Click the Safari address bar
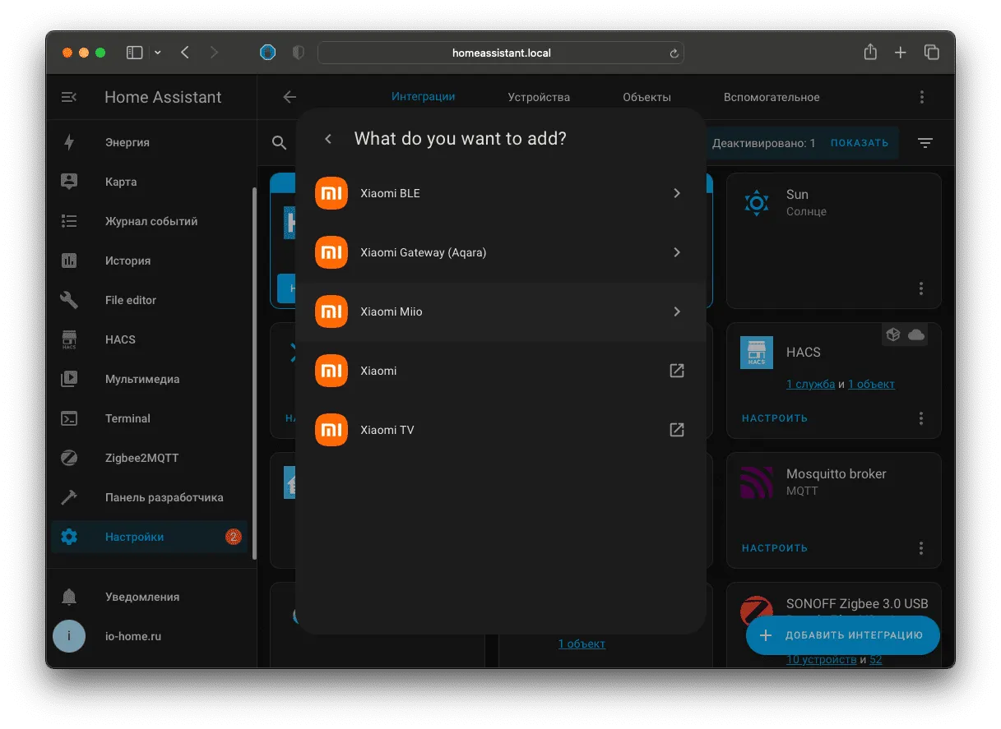 501,53
